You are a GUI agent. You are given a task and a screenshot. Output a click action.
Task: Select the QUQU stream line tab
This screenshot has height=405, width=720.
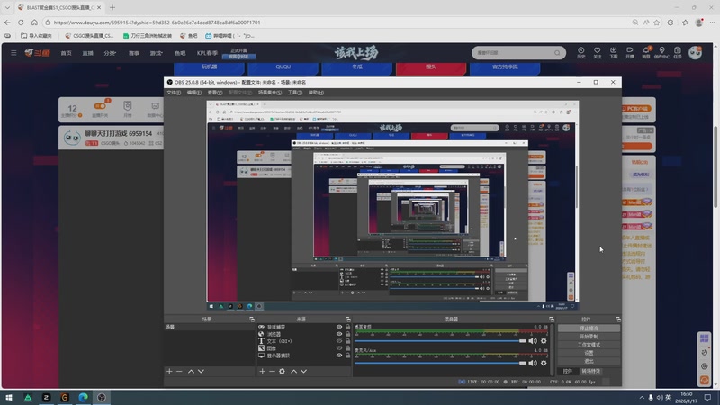(283, 68)
